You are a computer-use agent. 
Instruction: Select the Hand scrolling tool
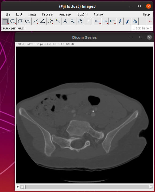[80, 21]
